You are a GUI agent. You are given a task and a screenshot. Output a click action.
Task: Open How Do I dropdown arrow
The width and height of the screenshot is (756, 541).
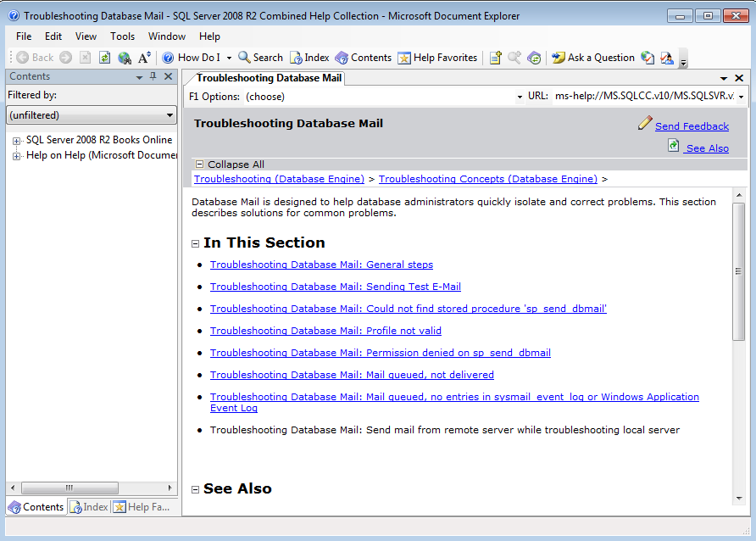(x=229, y=58)
